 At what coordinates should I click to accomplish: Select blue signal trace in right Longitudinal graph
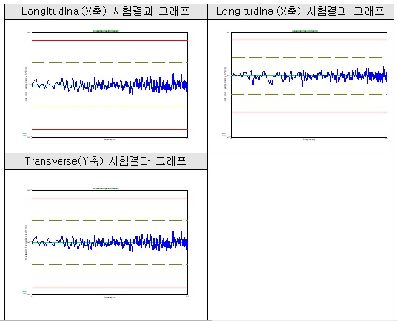pos(309,75)
